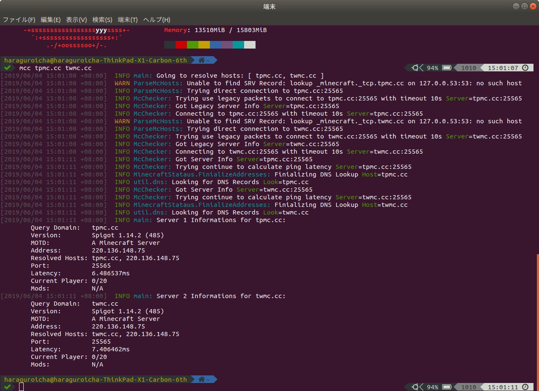Open the 表示(V) menu

coord(77,20)
